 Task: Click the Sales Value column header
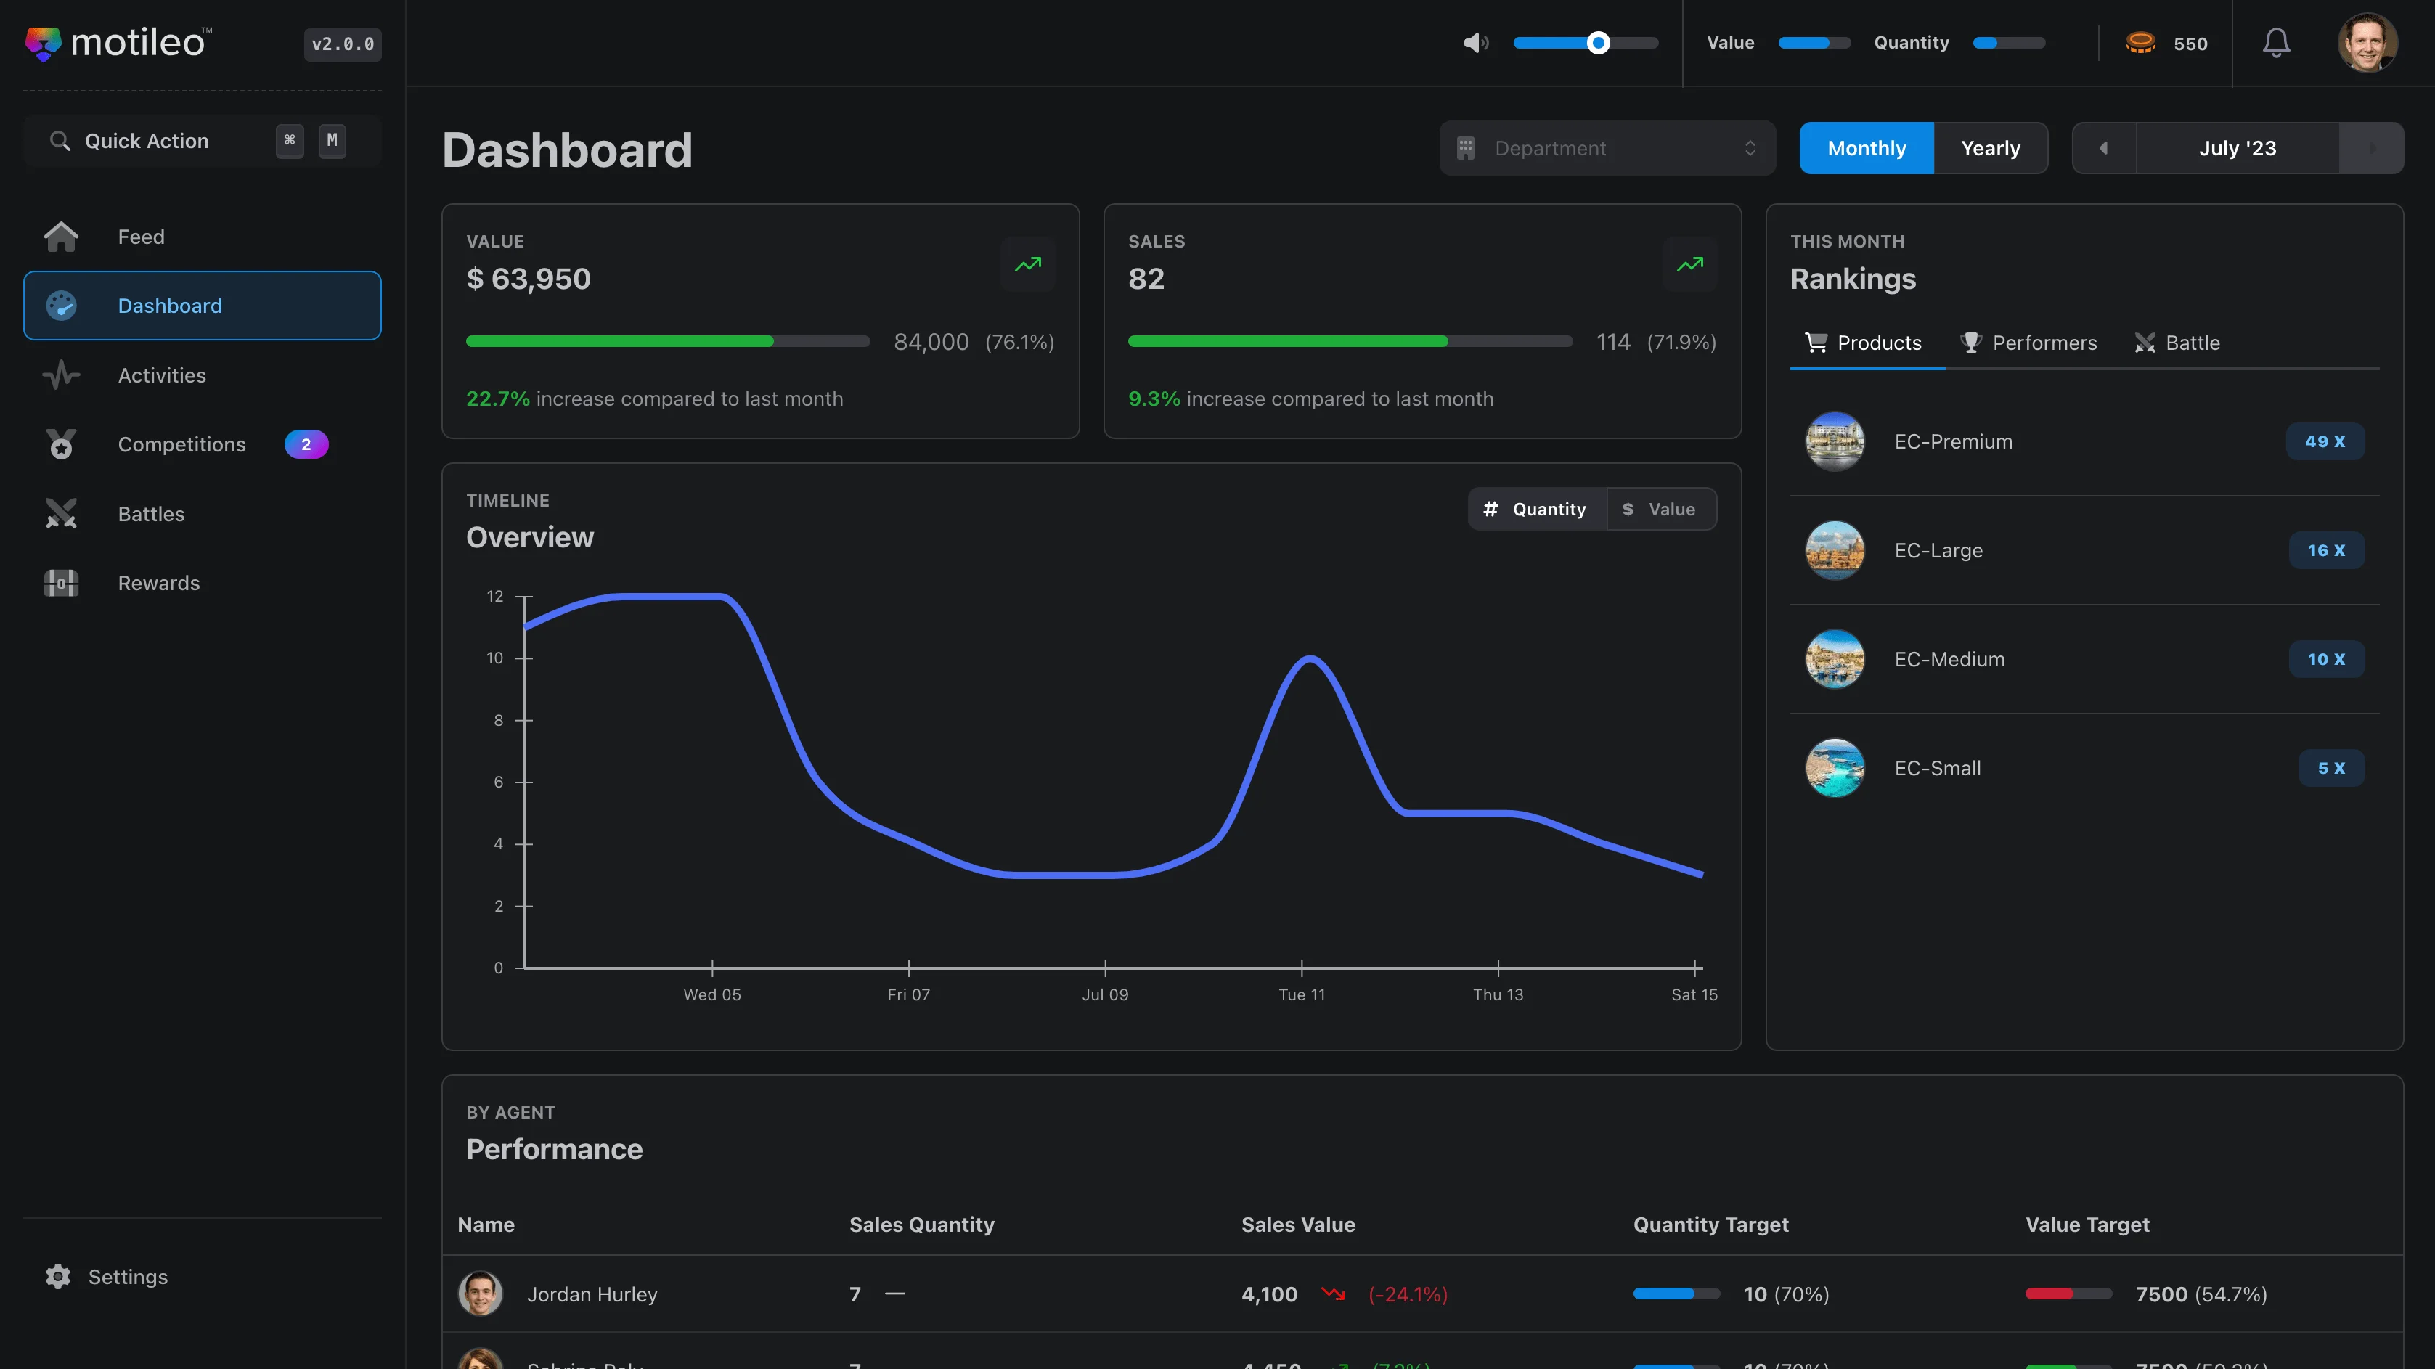(x=1298, y=1225)
